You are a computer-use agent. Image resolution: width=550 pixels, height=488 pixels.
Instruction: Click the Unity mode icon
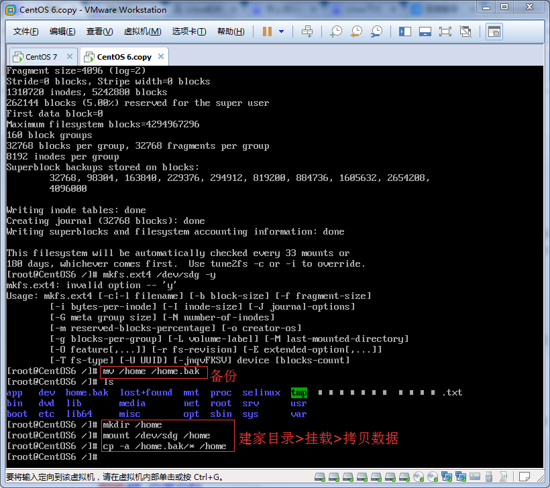click(x=465, y=32)
